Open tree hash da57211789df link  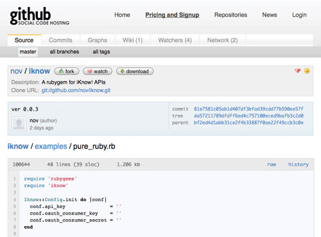click(x=248, y=116)
